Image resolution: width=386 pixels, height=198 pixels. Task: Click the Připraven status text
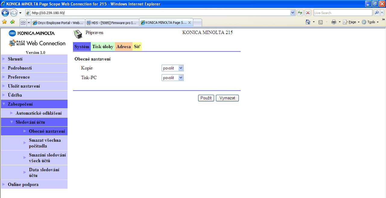pyautogui.click(x=94, y=32)
